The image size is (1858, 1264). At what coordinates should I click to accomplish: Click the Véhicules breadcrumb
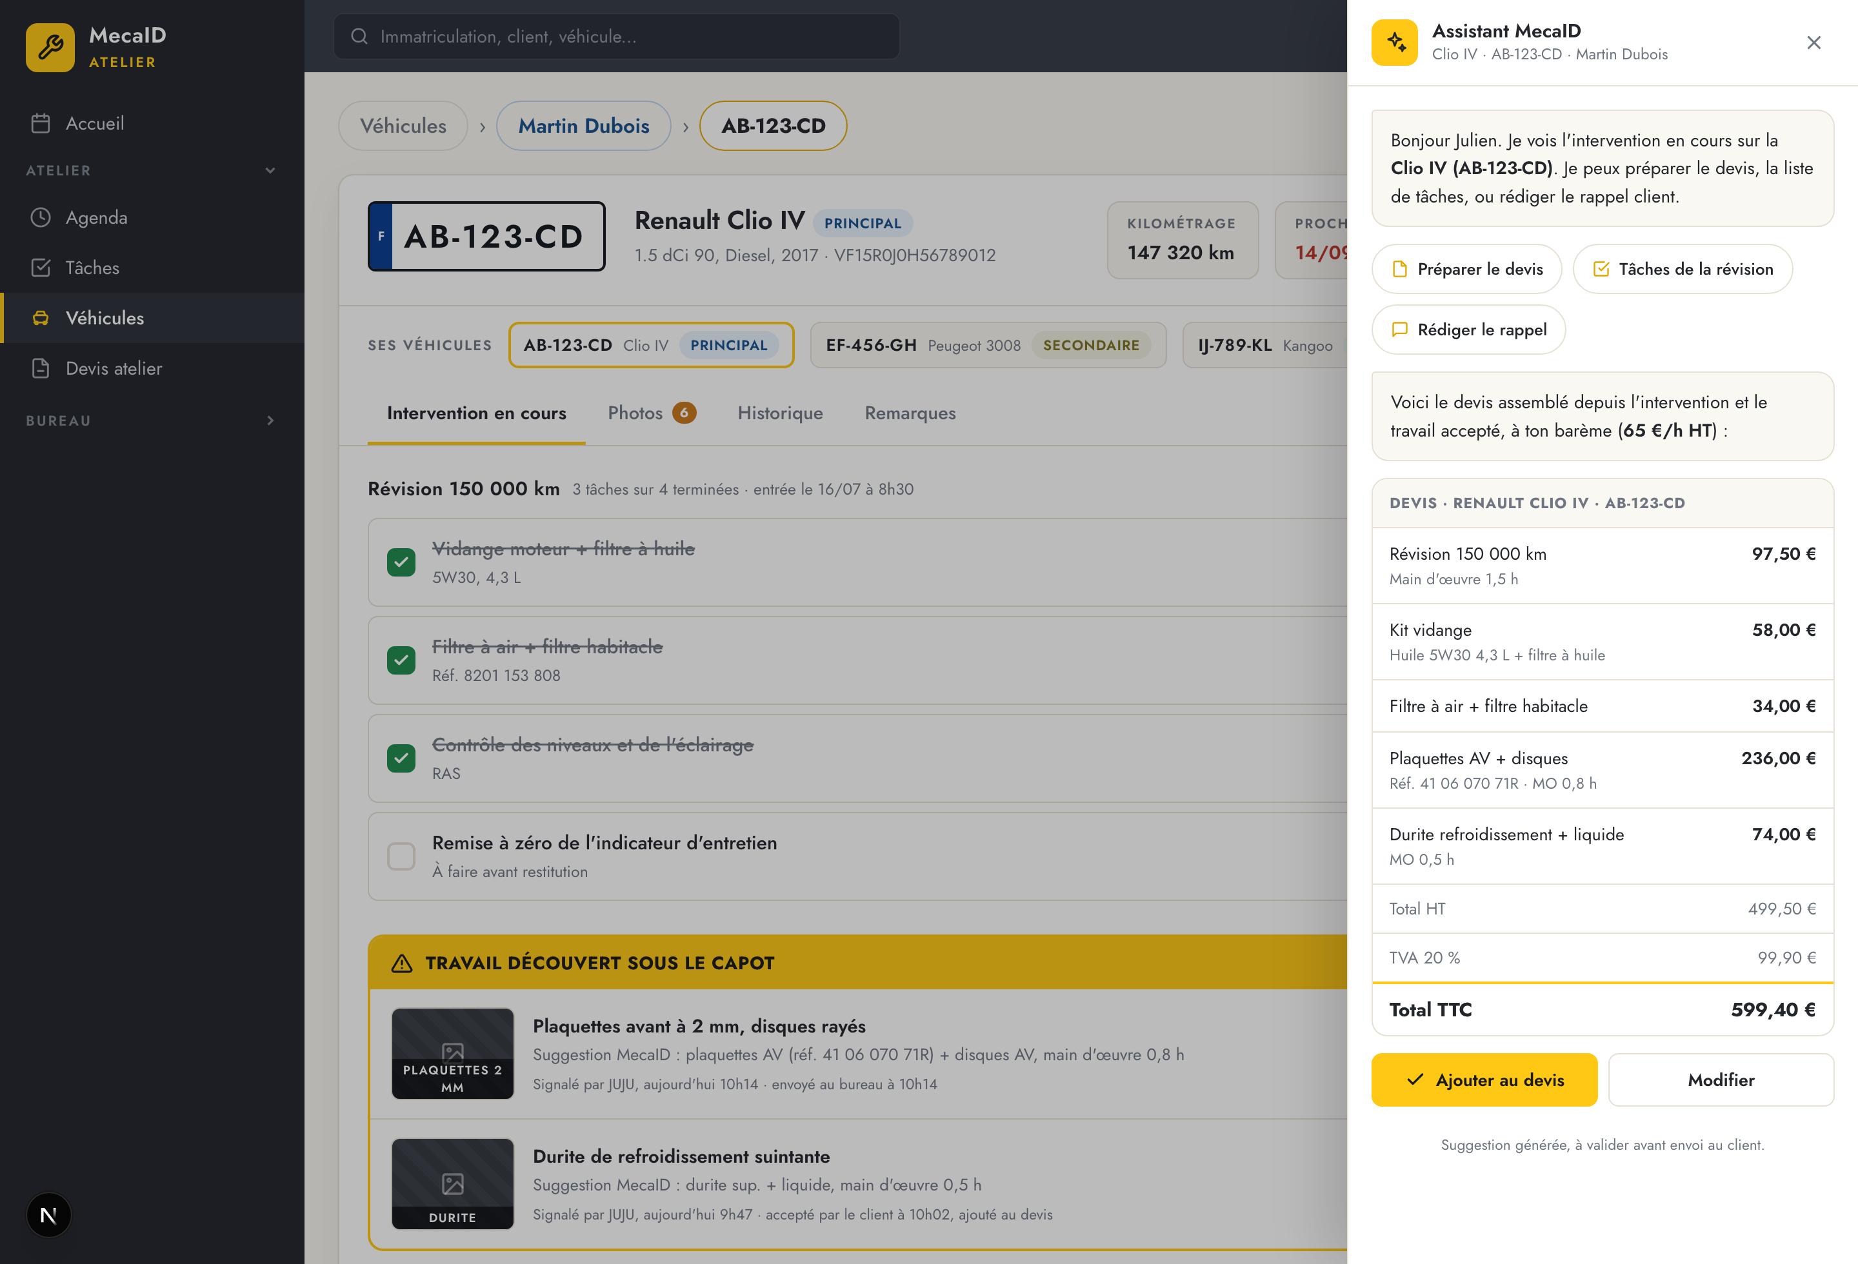click(403, 126)
